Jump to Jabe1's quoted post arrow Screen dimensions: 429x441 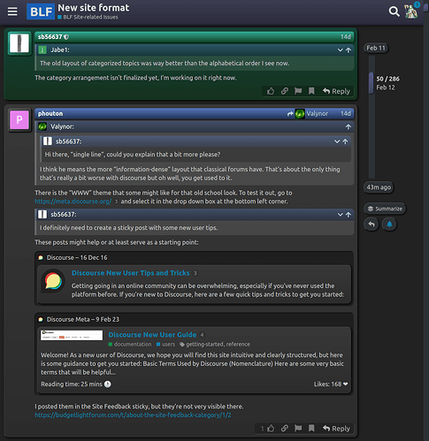[x=349, y=50]
